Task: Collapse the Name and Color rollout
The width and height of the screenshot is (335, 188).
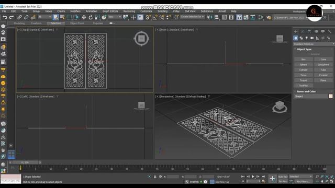Action: 306,91
